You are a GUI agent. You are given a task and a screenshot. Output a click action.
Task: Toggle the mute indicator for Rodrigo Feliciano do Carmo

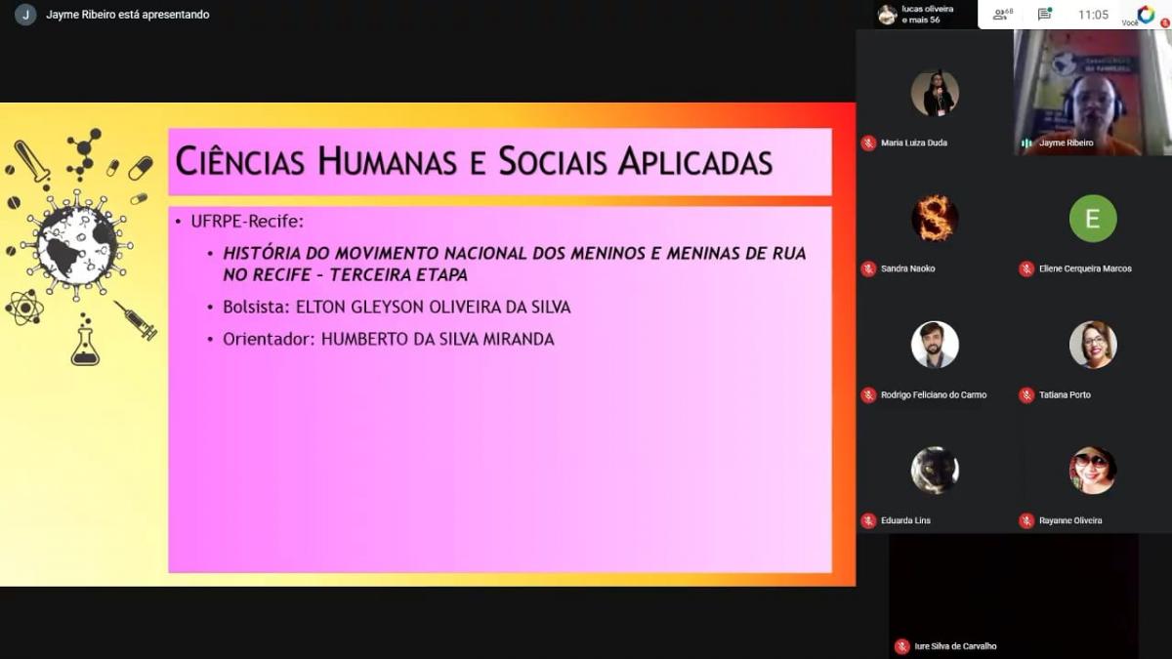point(868,394)
